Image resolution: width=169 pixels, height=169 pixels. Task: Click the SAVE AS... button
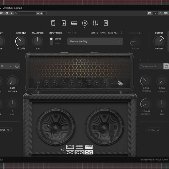coord(113,33)
